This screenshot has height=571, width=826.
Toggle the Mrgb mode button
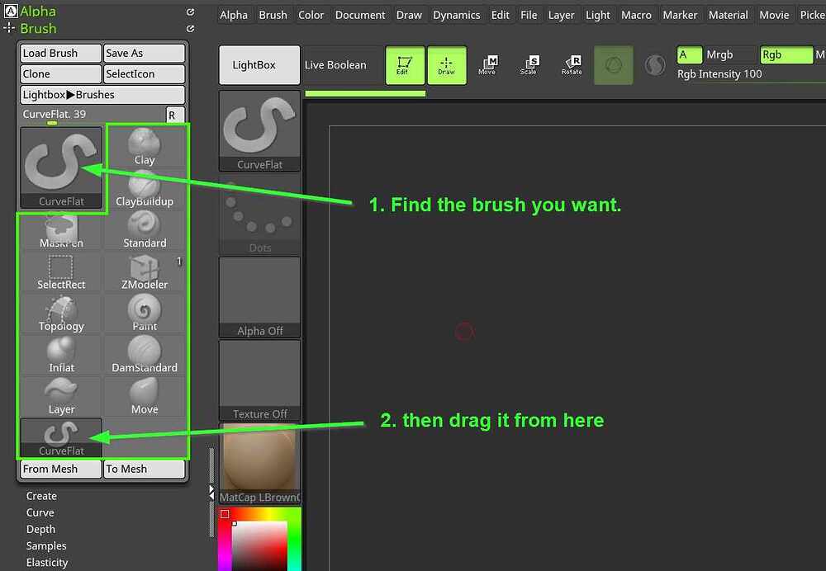pos(729,54)
